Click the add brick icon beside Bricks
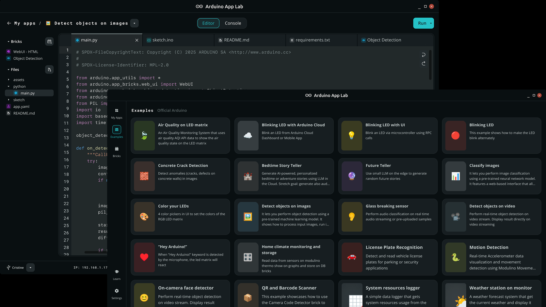 click(49, 41)
